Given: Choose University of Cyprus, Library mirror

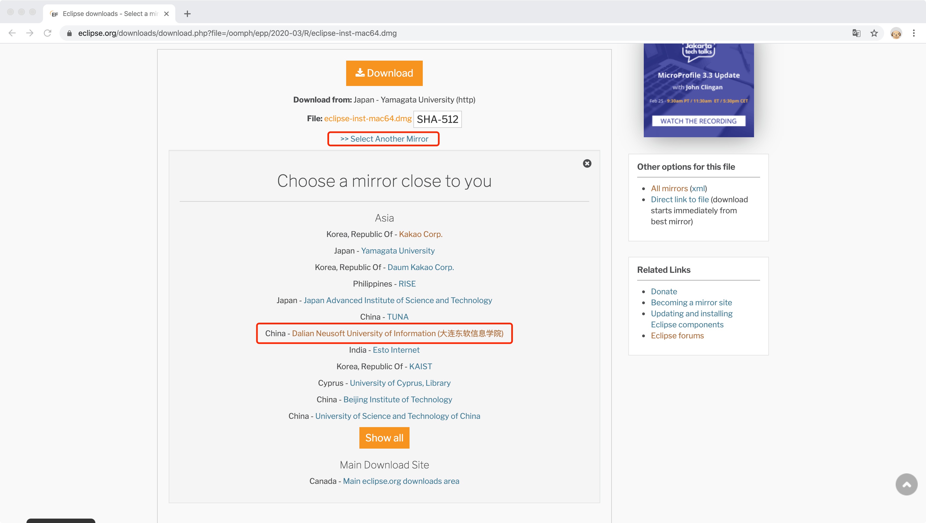Looking at the screenshot, I should 400,383.
